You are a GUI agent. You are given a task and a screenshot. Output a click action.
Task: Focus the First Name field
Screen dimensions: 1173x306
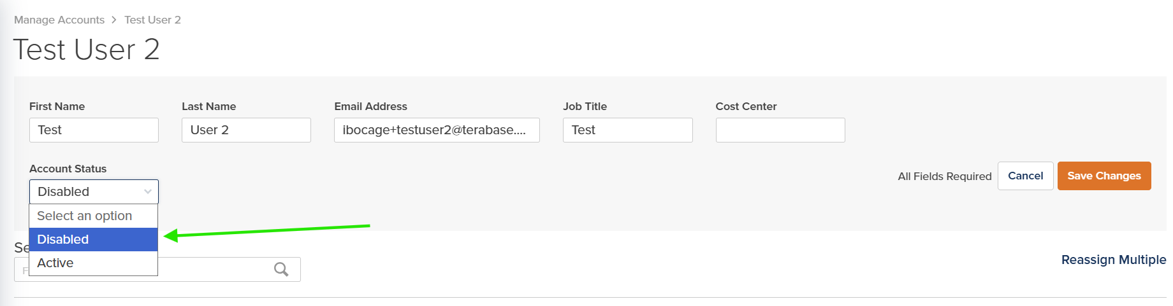(94, 130)
